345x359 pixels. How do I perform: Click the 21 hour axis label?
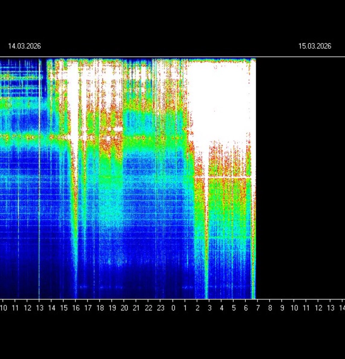click(136, 308)
